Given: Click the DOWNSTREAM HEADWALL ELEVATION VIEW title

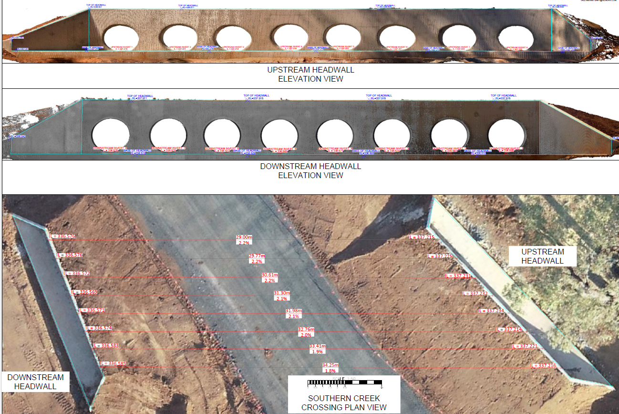Looking at the screenshot, I should click(x=310, y=171).
